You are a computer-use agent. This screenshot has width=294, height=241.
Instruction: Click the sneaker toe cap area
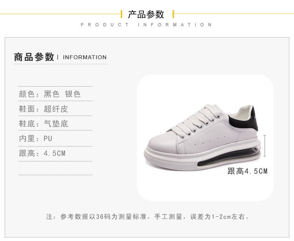click(161, 145)
